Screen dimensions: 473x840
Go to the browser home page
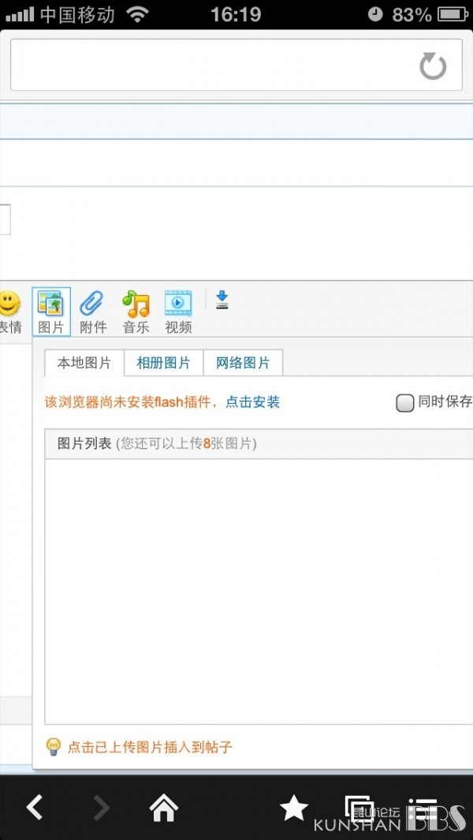coord(163,808)
